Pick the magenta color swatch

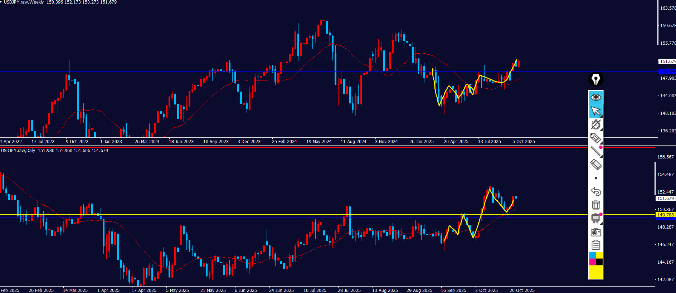[x=592, y=262]
